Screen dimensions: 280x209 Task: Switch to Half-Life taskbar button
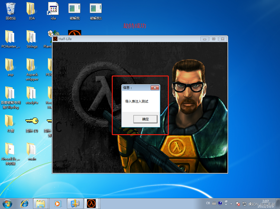[x=91, y=204]
